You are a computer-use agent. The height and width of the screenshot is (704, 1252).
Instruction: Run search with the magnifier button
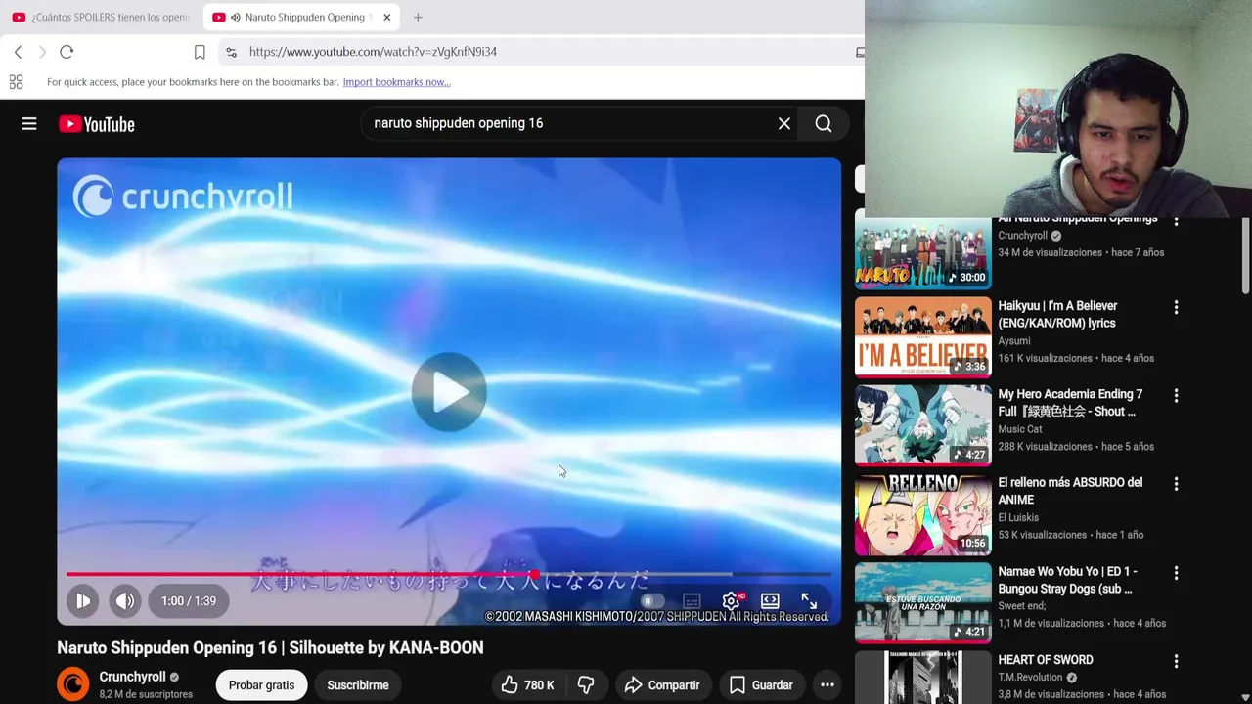click(824, 123)
